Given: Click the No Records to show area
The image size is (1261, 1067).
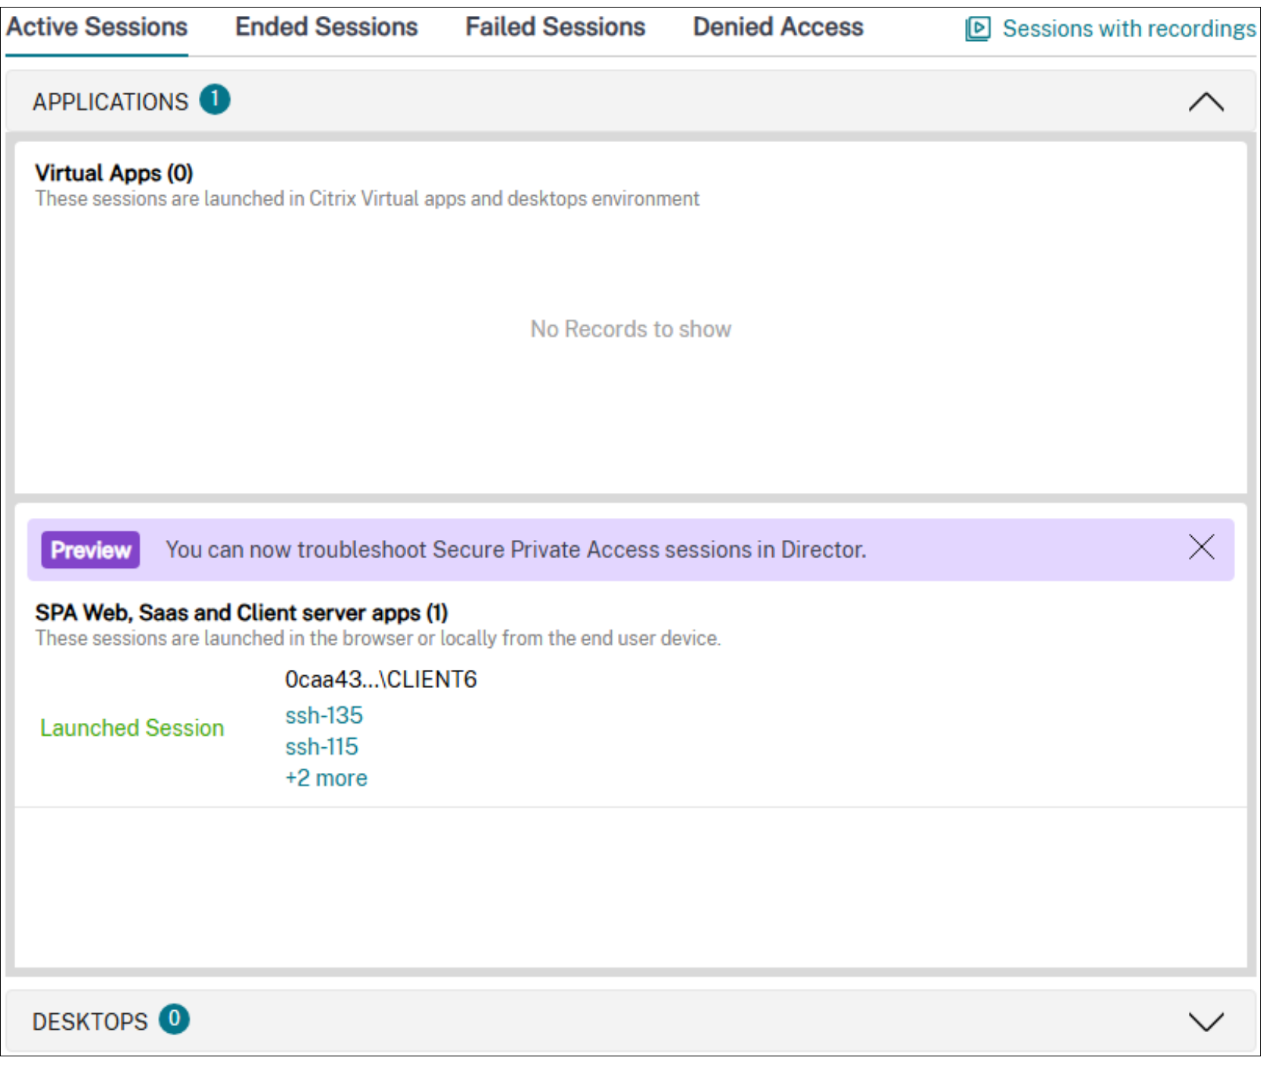Looking at the screenshot, I should pyautogui.click(x=631, y=329).
